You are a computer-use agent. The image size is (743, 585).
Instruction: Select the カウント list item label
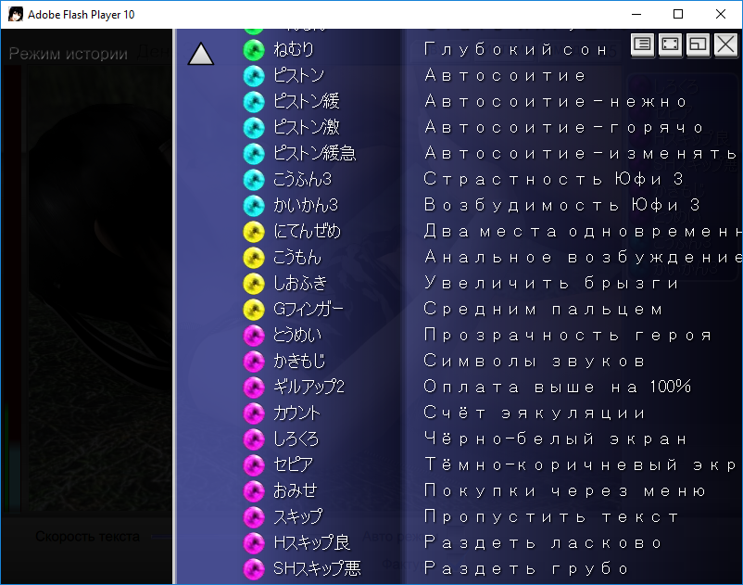(296, 413)
